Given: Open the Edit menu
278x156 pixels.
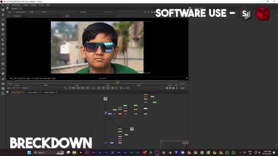Looking at the screenshot, I should 8,5.
